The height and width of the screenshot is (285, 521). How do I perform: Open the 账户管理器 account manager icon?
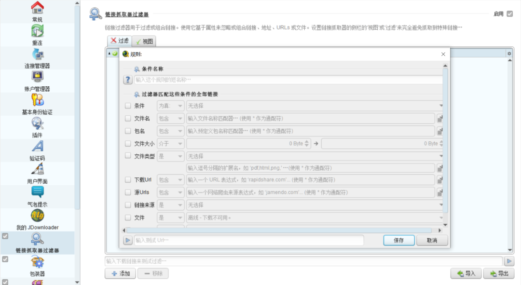pos(37,77)
